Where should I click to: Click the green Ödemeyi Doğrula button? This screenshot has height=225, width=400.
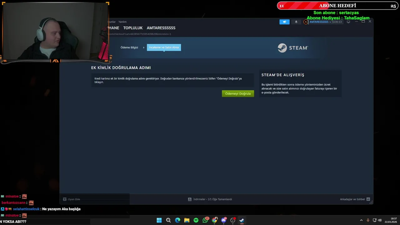pyautogui.click(x=238, y=93)
